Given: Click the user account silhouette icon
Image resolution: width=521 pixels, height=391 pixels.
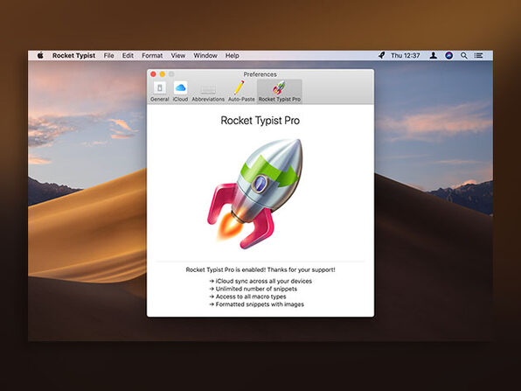Looking at the screenshot, I should [x=434, y=55].
